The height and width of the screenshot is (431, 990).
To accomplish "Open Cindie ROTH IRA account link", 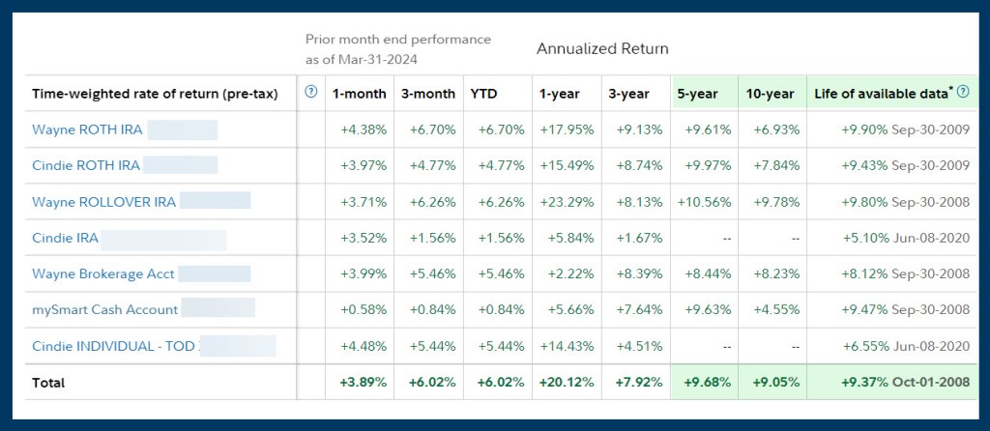I will click(x=86, y=165).
